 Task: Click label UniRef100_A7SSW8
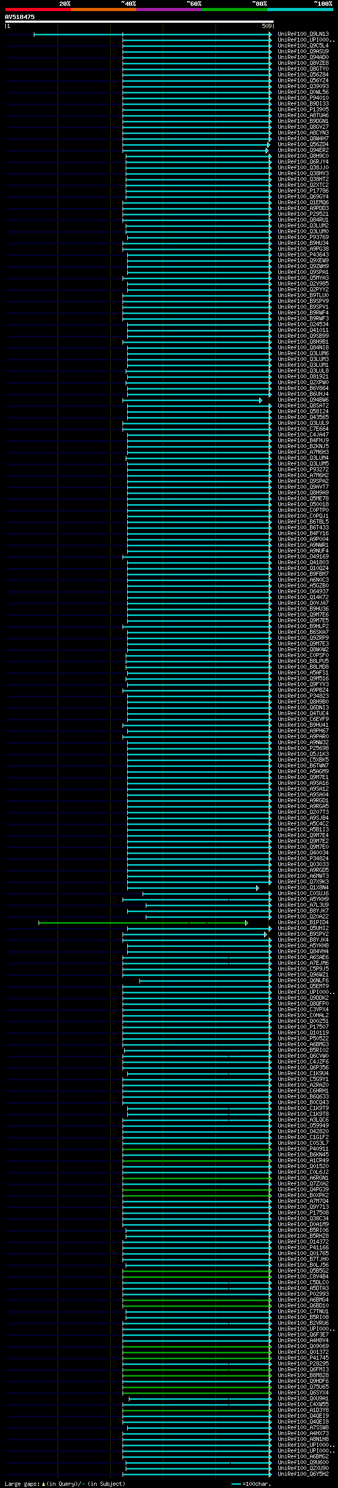(x=303, y=1427)
